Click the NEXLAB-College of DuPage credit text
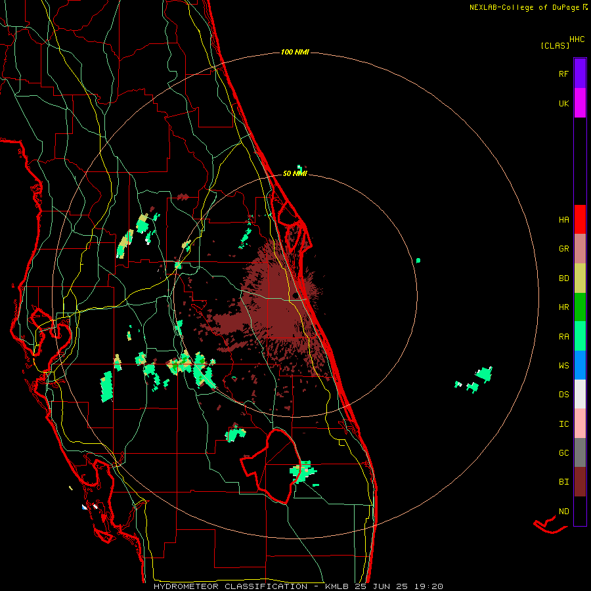Image resolution: width=591 pixels, height=591 pixels. tap(528, 7)
